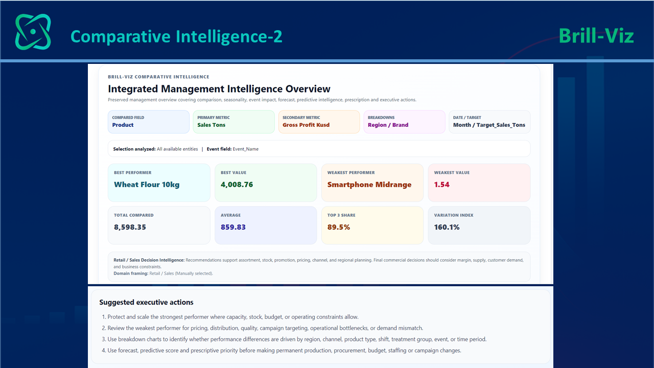Click the Average 859.83 card
The width and height of the screenshot is (654, 368).
[x=266, y=225]
